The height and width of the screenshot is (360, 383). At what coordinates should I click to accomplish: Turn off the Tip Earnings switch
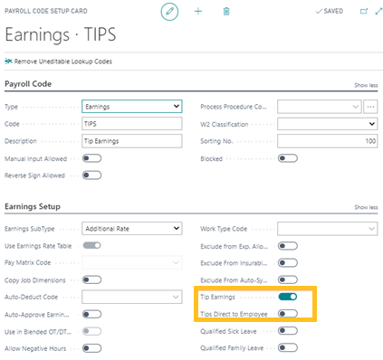[x=288, y=297]
